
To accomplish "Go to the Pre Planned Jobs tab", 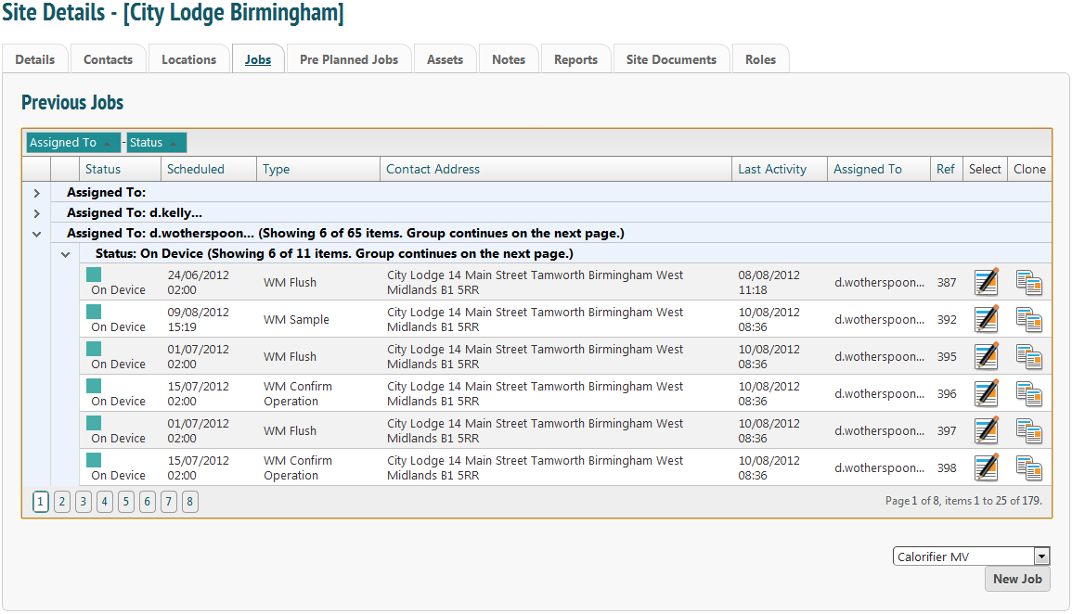I will click(349, 59).
